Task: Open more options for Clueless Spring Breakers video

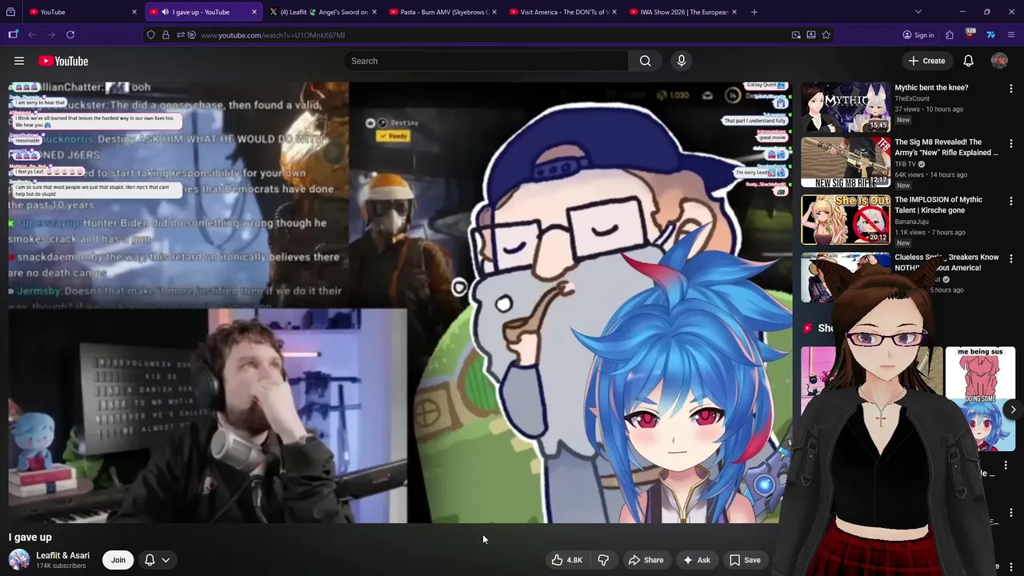Action: tap(1011, 259)
